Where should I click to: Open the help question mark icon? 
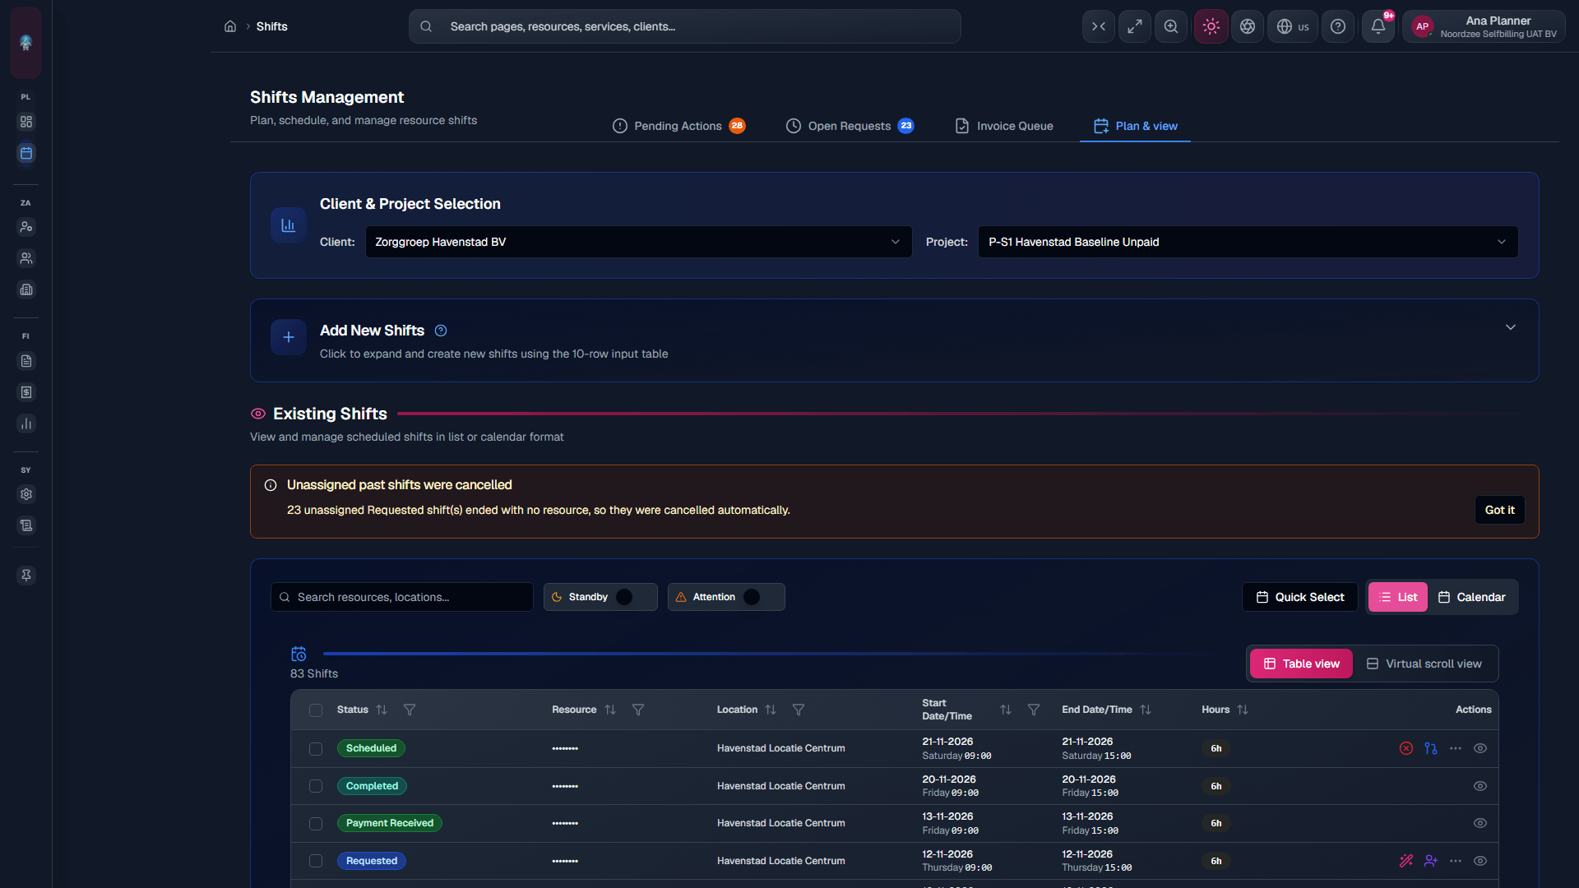tap(1338, 26)
